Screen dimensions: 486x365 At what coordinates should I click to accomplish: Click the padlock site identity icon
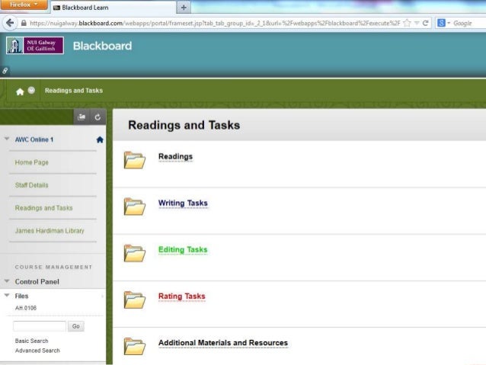(x=24, y=23)
